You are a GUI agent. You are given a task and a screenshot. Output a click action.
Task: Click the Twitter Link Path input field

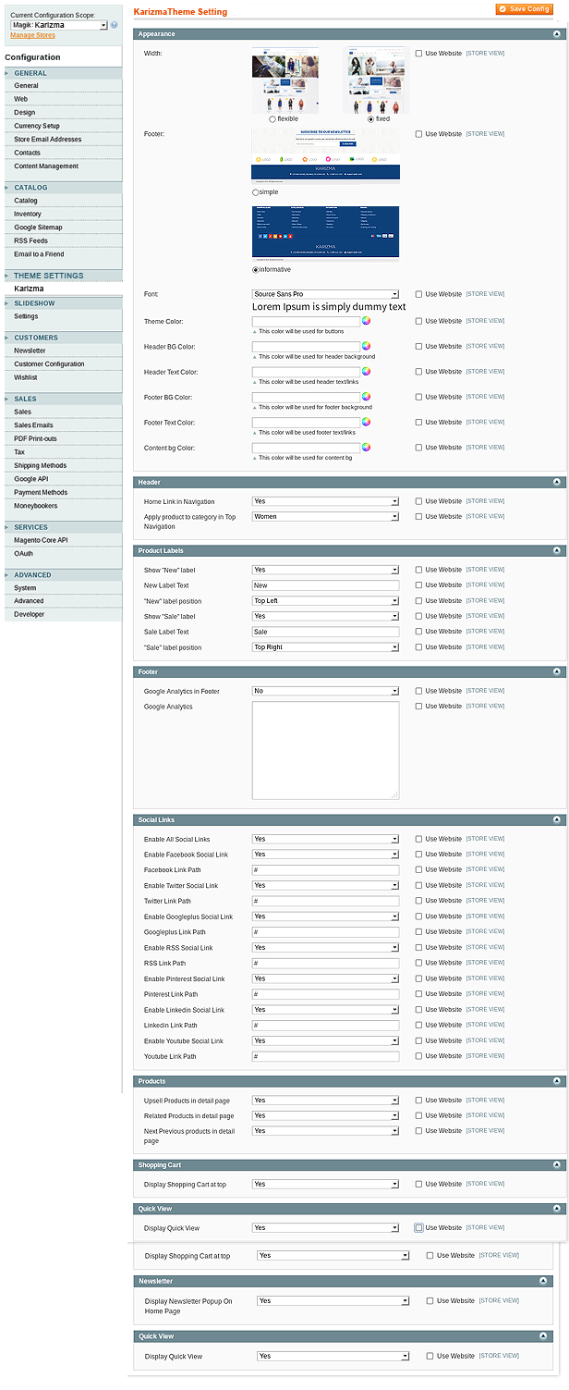pos(325,901)
